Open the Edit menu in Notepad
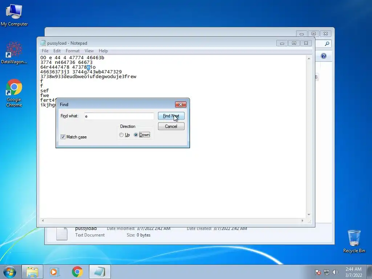This screenshot has height=279, width=372. [x=57, y=51]
